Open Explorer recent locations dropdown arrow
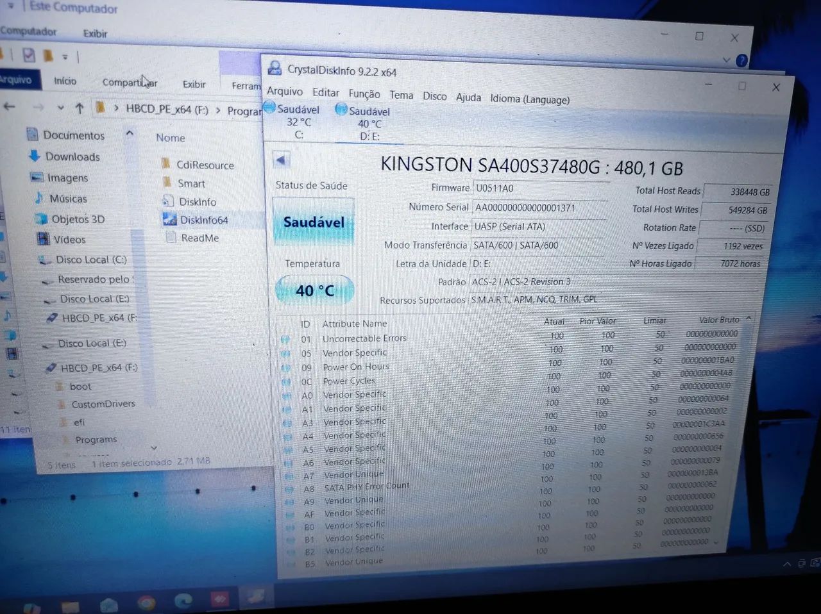The image size is (821, 614). coord(60,108)
